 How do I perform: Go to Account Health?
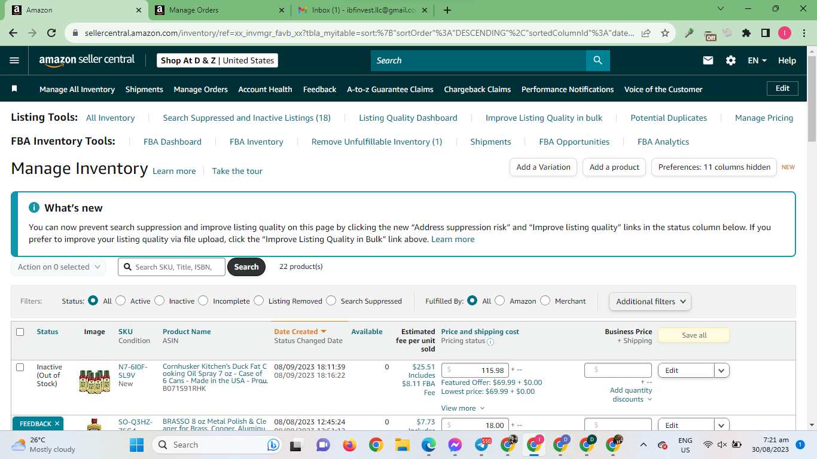pos(265,89)
